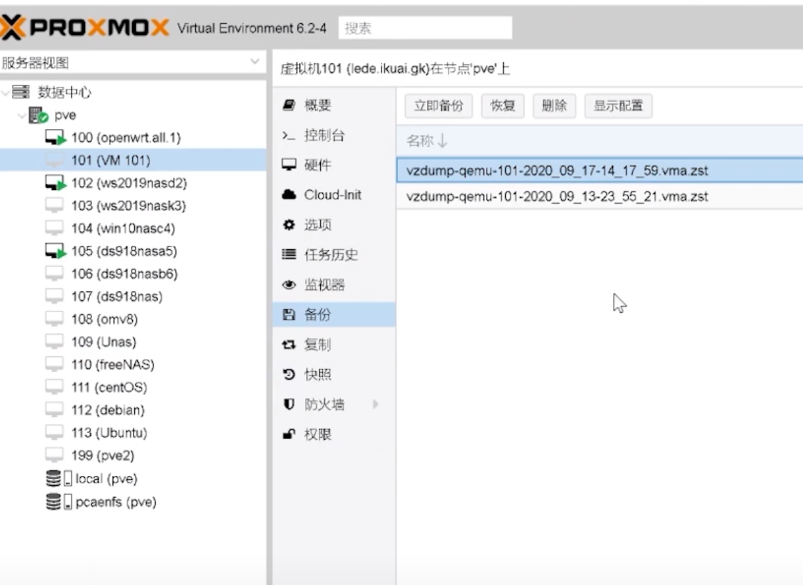Collapse the pve node in tree
Screen dimensions: 803x585
[22, 116]
